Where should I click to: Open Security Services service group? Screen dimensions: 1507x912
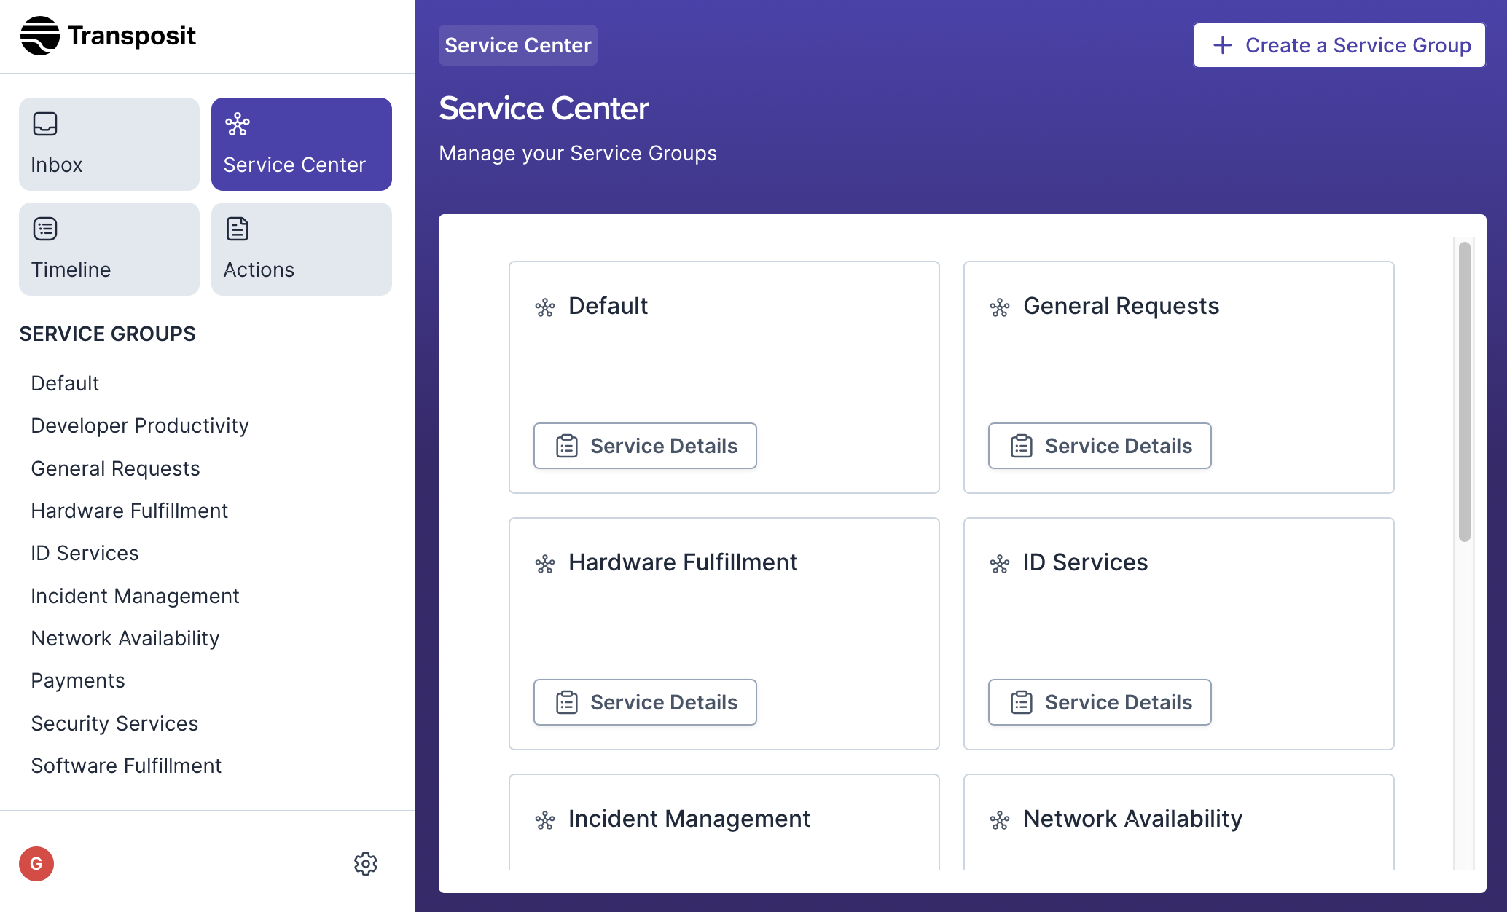[114, 723]
